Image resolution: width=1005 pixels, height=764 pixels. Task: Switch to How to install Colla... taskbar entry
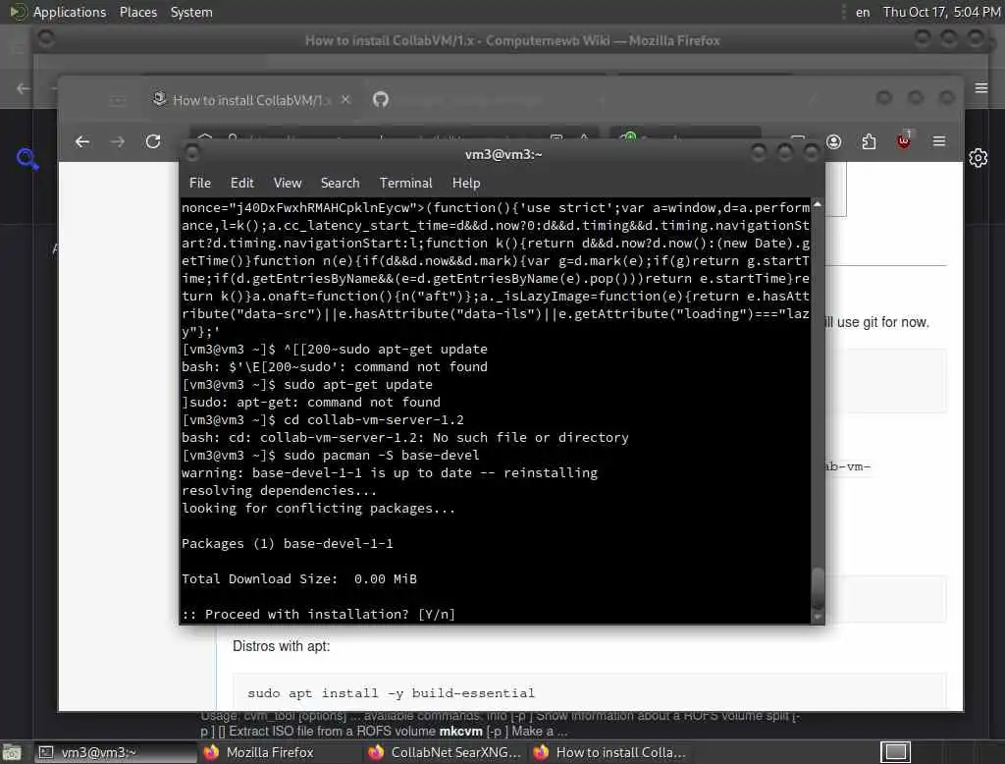[x=610, y=752]
